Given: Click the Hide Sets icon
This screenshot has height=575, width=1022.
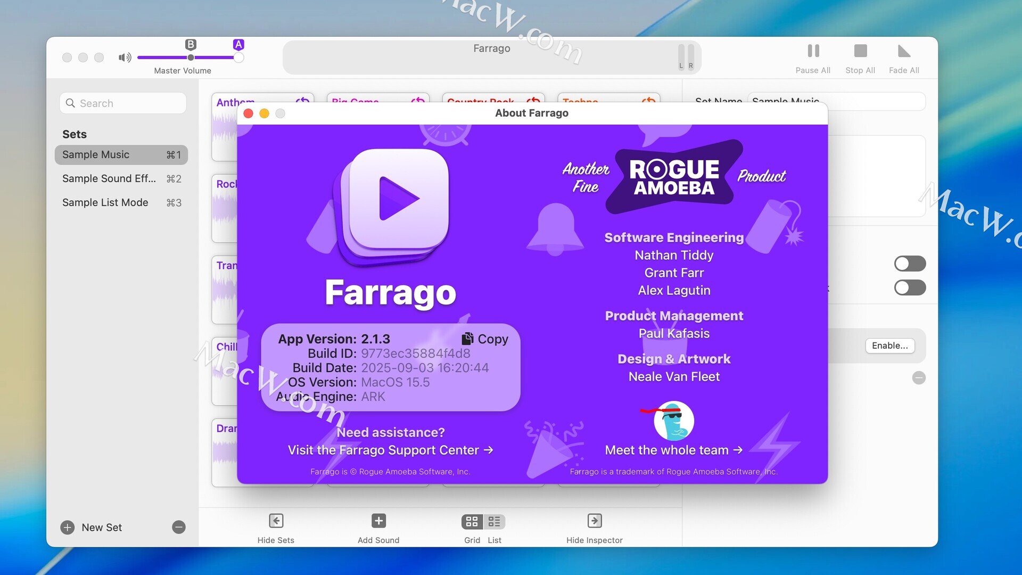Looking at the screenshot, I should click(276, 521).
